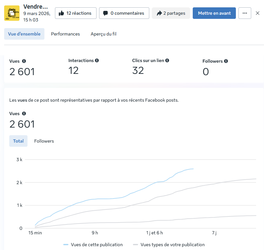
Task: Click info icon next to Clics sur un lien
Action: (x=167, y=60)
